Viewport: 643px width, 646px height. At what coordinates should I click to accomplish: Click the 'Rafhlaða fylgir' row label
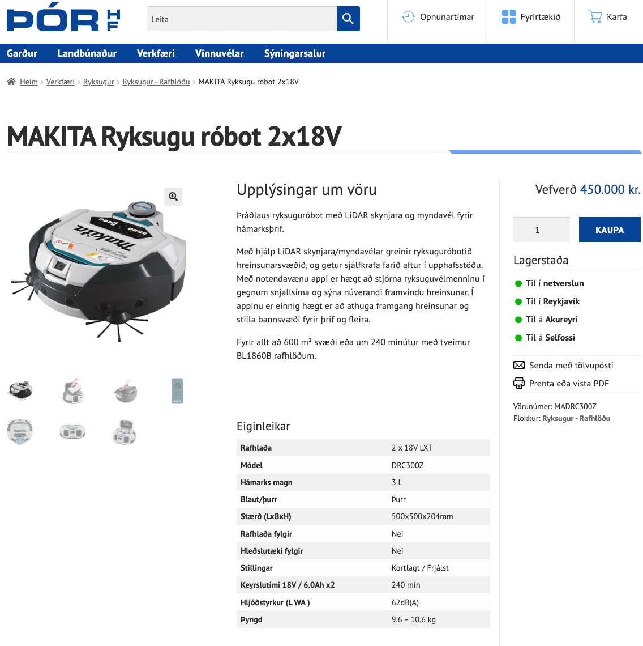(x=267, y=534)
